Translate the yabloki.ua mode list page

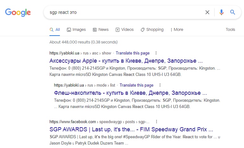coord(137,85)
